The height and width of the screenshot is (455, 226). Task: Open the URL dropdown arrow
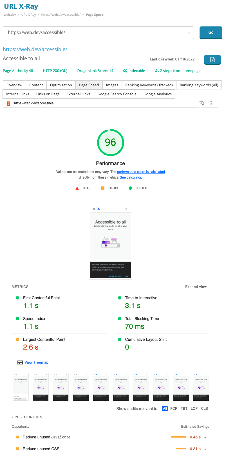point(189,33)
